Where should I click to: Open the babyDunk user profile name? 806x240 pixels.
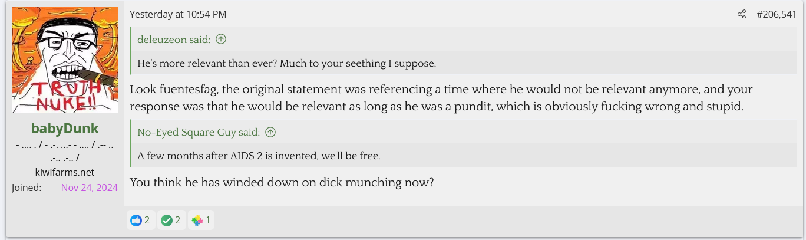tap(65, 129)
